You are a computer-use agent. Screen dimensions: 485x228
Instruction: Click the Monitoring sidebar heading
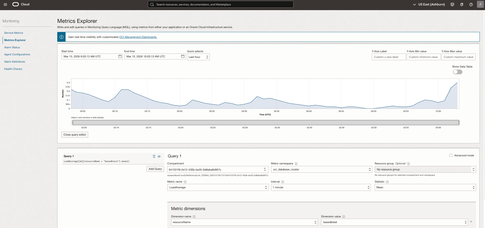(11, 21)
